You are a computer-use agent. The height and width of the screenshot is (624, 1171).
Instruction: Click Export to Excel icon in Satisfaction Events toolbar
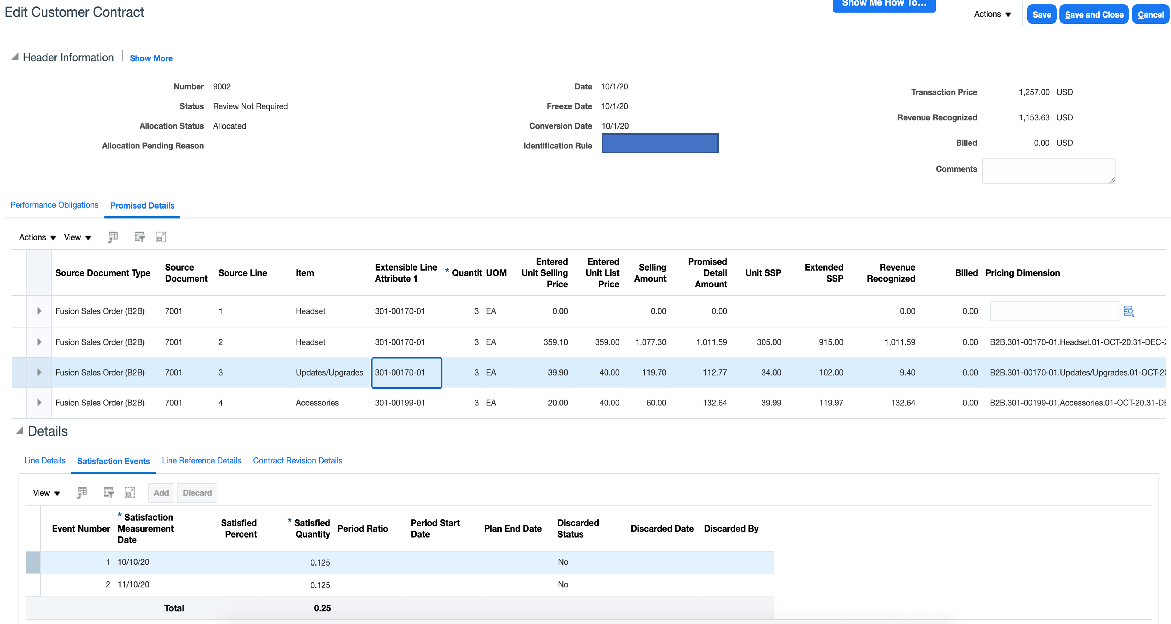point(82,493)
